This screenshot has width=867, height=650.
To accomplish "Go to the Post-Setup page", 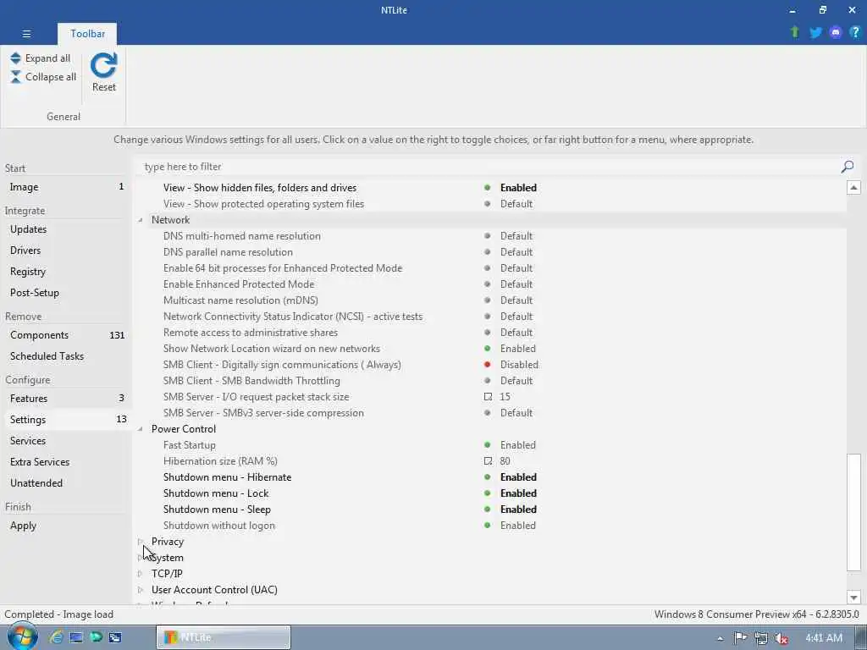I will point(65,292).
